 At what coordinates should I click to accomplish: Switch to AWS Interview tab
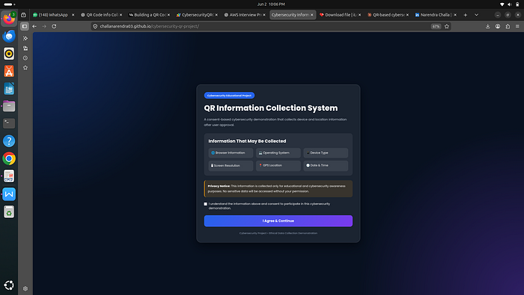point(245,15)
